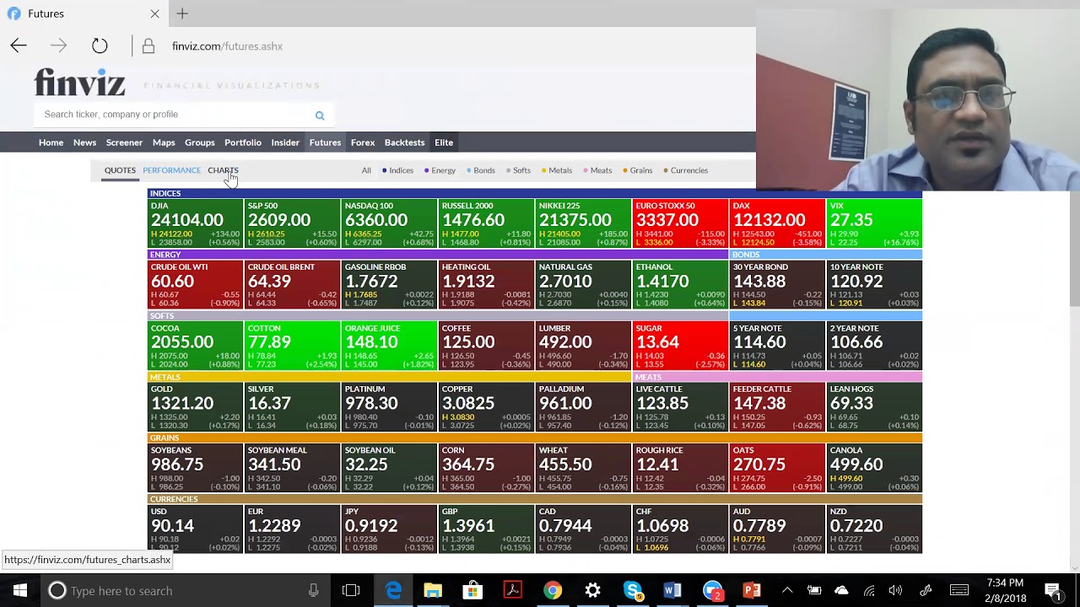Viewport: 1080px width, 607px height.
Task: Click the padlock site security icon
Action: click(x=148, y=46)
